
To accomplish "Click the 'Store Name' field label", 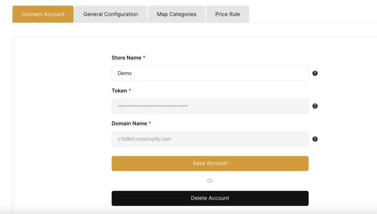I will tap(126, 58).
